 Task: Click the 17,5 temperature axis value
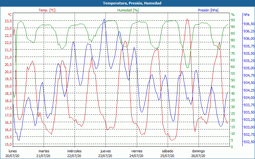tap(8, 108)
